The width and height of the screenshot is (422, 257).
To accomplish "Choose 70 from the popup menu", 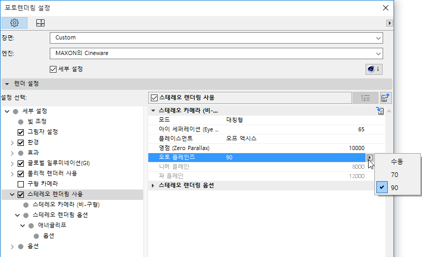I will pyautogui.click(x=395, y=175).
